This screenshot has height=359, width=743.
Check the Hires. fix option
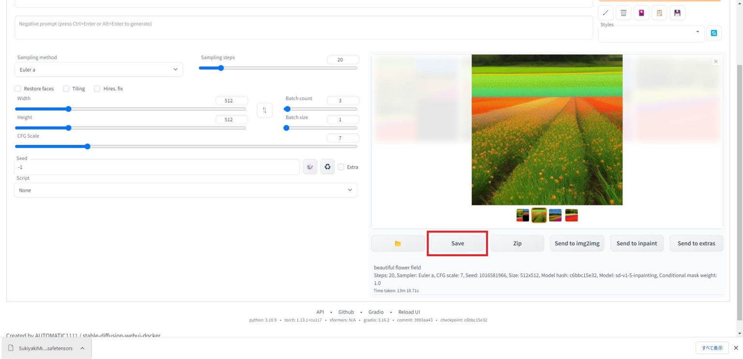(x=97, y=88)
